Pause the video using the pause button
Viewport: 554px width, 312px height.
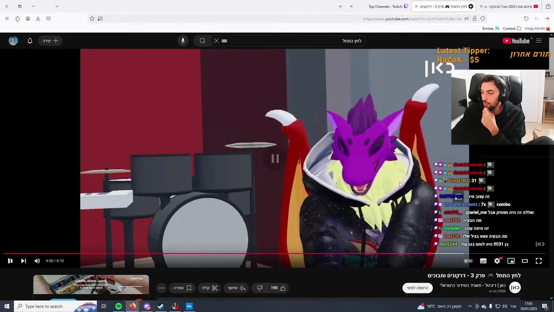point(10,261)
